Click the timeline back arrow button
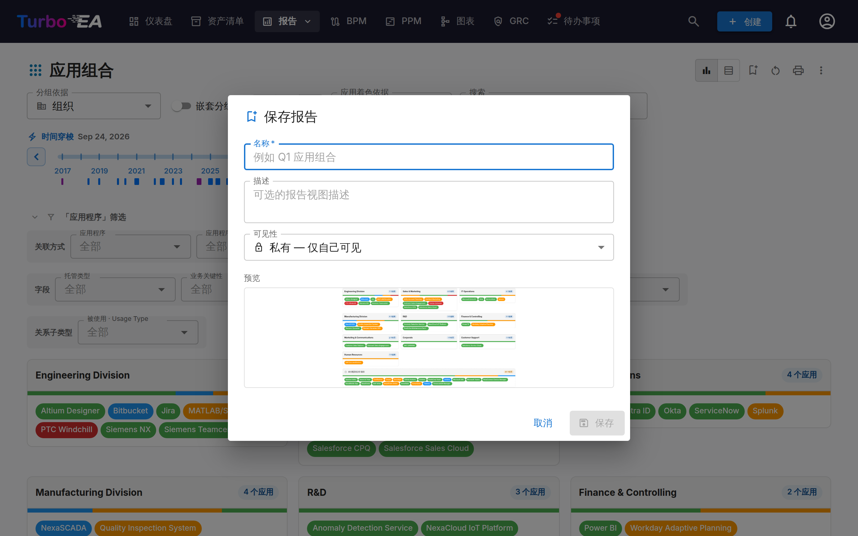Image resolution: width=858 pixels, height=536 pixels. coord(36,157)
